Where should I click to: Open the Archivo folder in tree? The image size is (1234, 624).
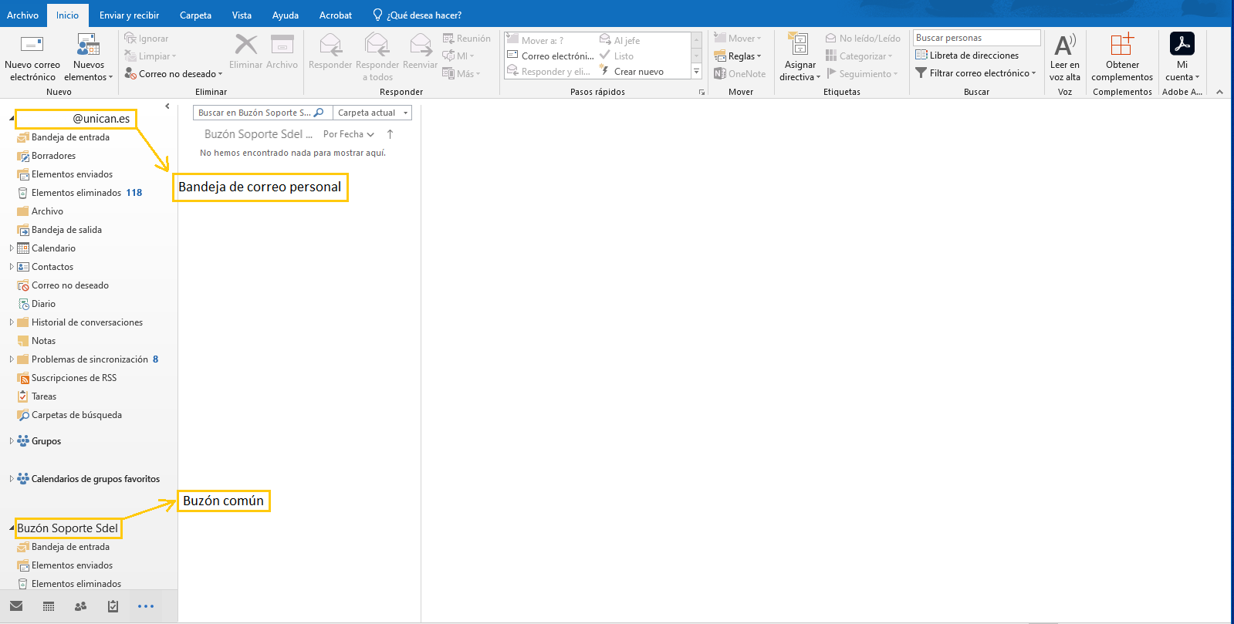(47, 211)
